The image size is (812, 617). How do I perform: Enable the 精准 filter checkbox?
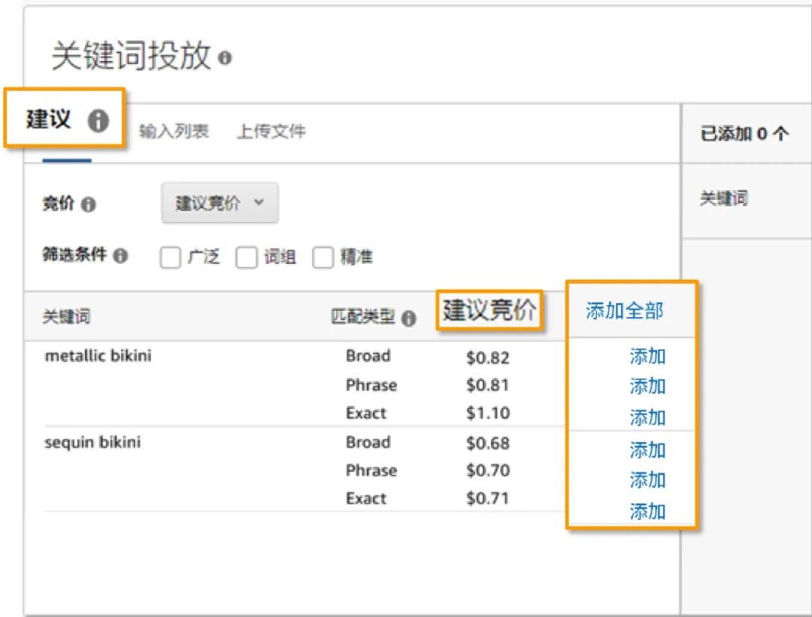click(x=323, y=257)
